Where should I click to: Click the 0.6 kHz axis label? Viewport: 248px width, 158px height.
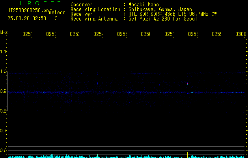pyautogui.click(x=3, y=150)
